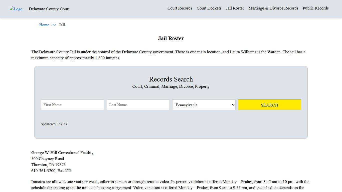
Task: Click the >> breadcrumb separator
Action: (x=54, y=25)
